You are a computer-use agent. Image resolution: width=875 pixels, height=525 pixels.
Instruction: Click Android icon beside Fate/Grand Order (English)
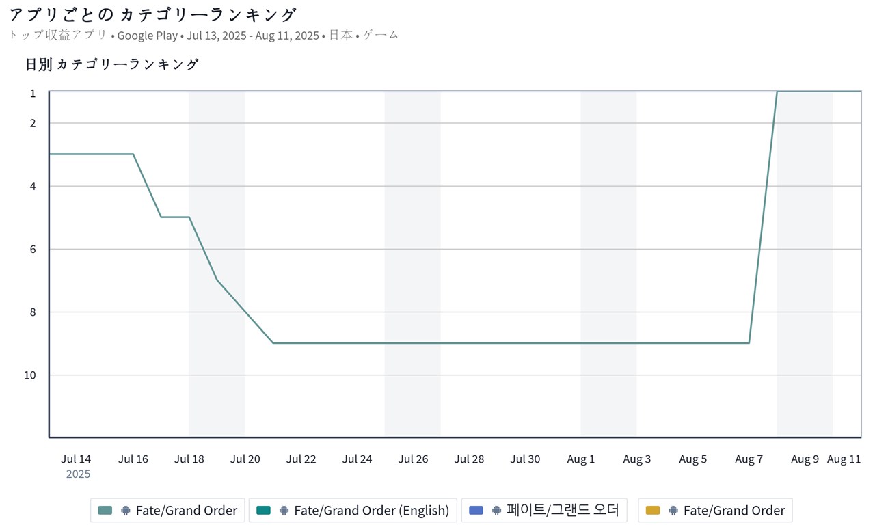[x=284, y=511]
